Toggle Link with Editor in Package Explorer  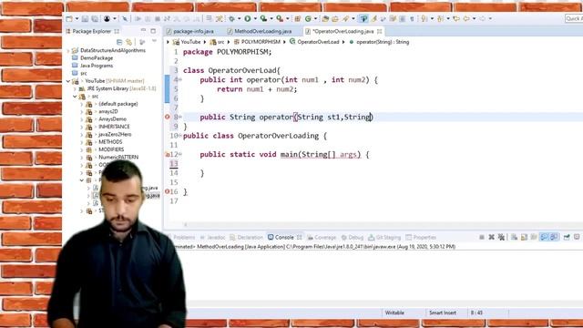[x=129, y=42]
